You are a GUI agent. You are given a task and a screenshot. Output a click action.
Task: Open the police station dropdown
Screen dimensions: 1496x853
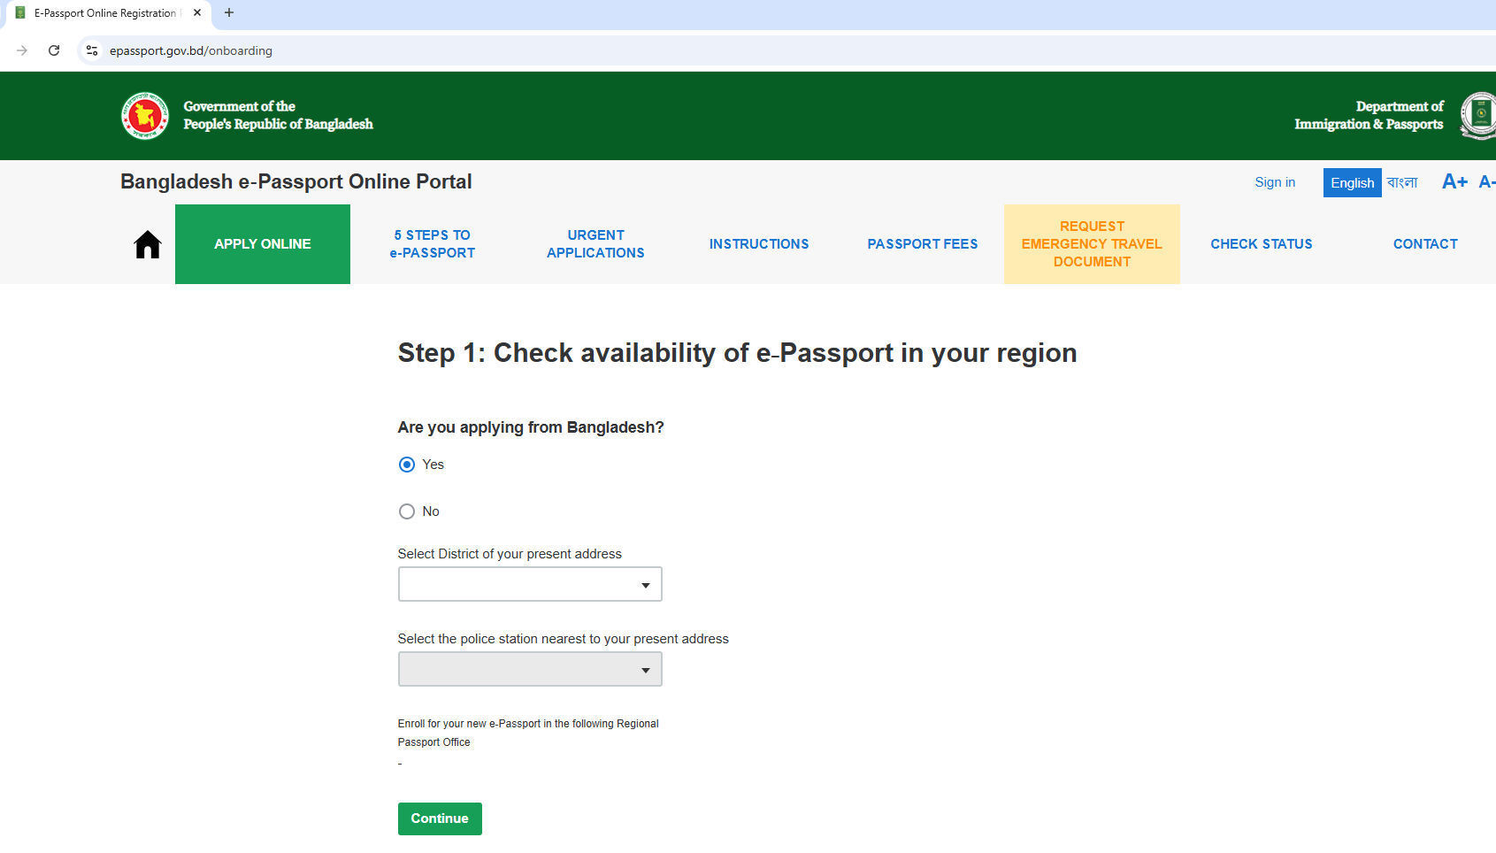529,669
